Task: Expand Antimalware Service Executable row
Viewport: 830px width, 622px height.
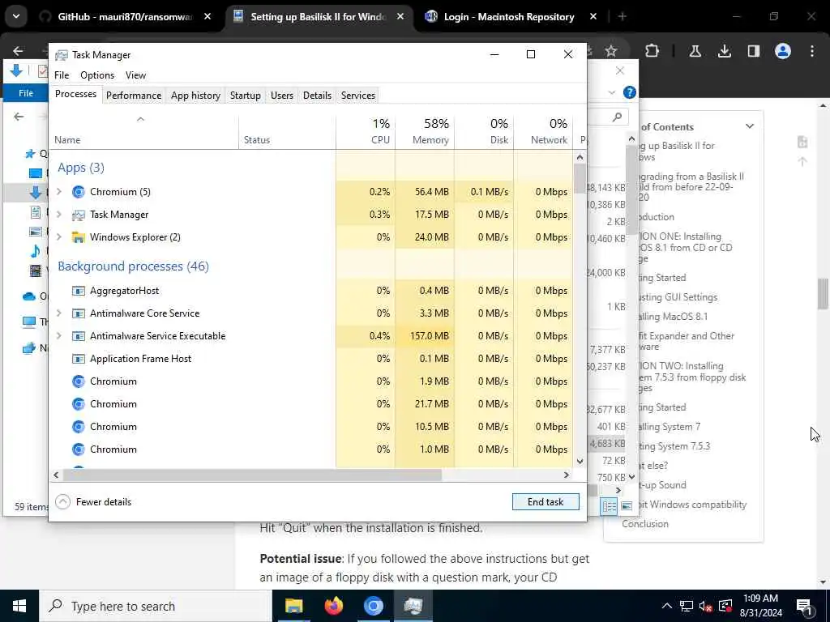Action: click(x=59, y=336)
